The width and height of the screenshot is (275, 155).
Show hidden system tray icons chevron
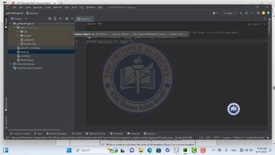[213, 150]
